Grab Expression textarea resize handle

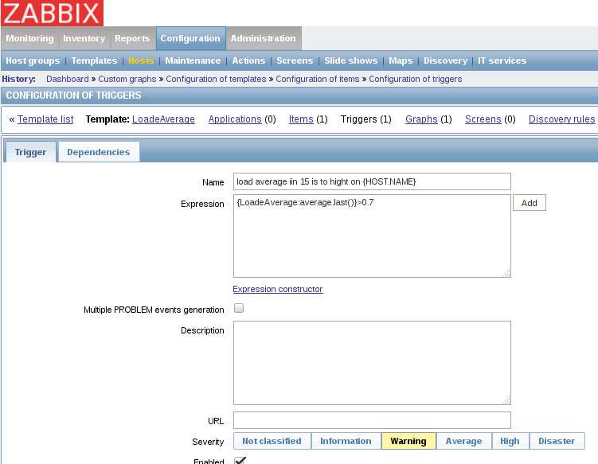coord(506,273)
